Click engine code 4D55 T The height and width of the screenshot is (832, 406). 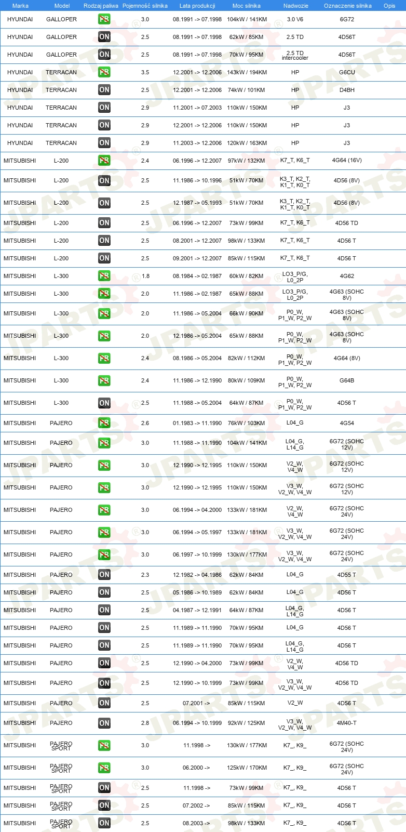347,575
